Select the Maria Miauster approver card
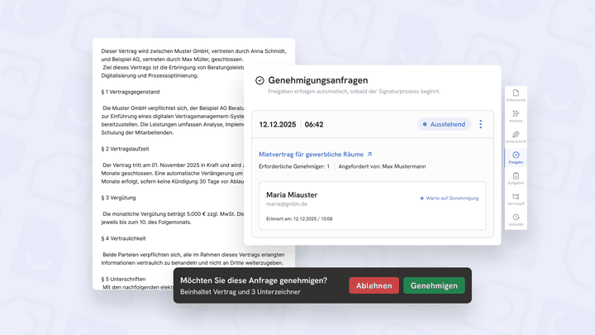This screenshot has height=335, width=595. (372, 205)
